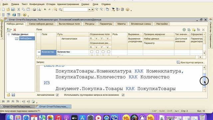The width and height of the screenshot is (213, 120).
Task: Click the Путь column header
Action: coord(73,34)
